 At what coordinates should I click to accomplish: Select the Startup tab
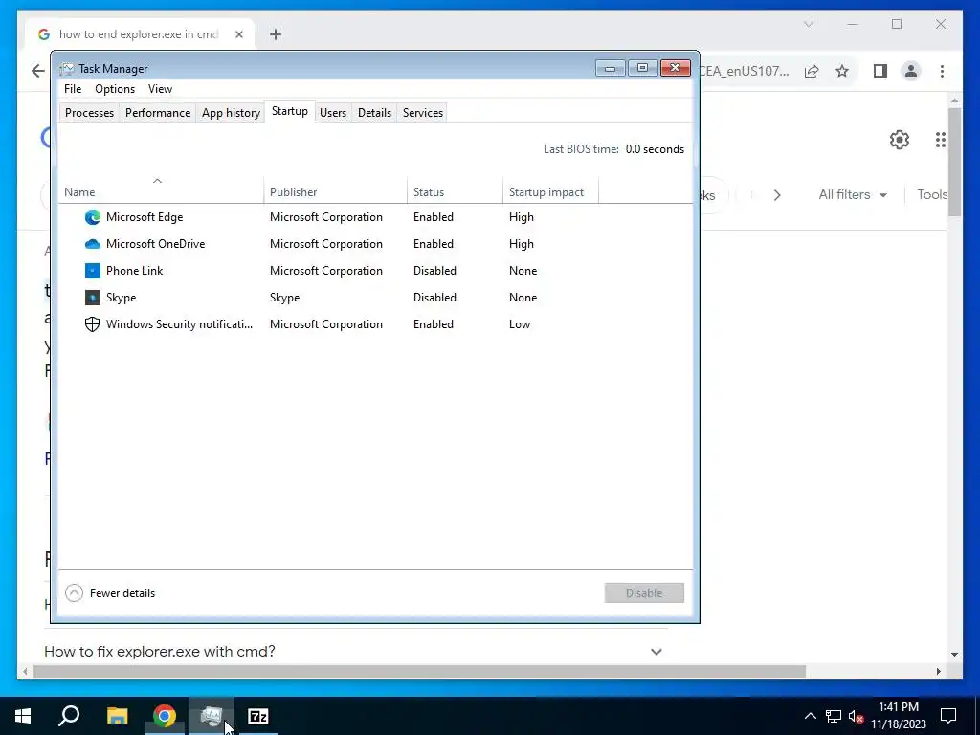pos(289,111)
